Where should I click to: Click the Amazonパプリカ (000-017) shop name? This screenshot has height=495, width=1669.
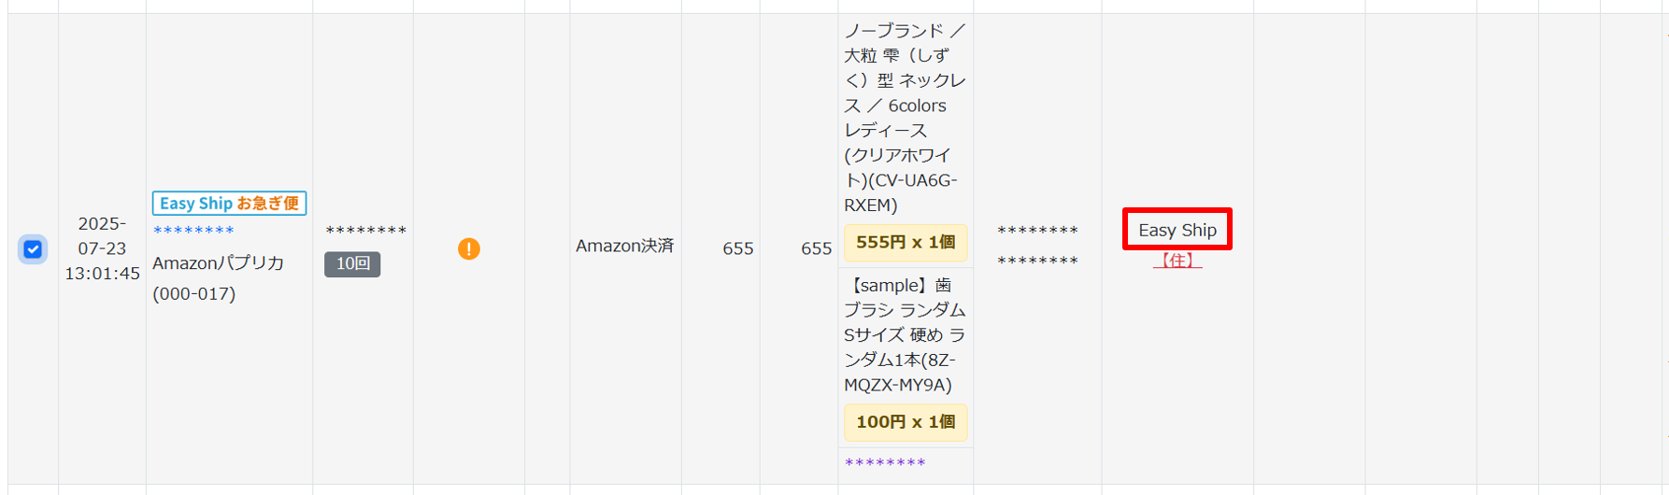tap(218, 278)
